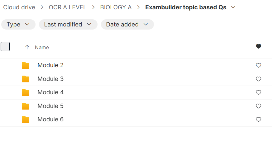This screenshot has height=145, width=272.
Task: Click the Module 5 folder icon
Action: 26,106
